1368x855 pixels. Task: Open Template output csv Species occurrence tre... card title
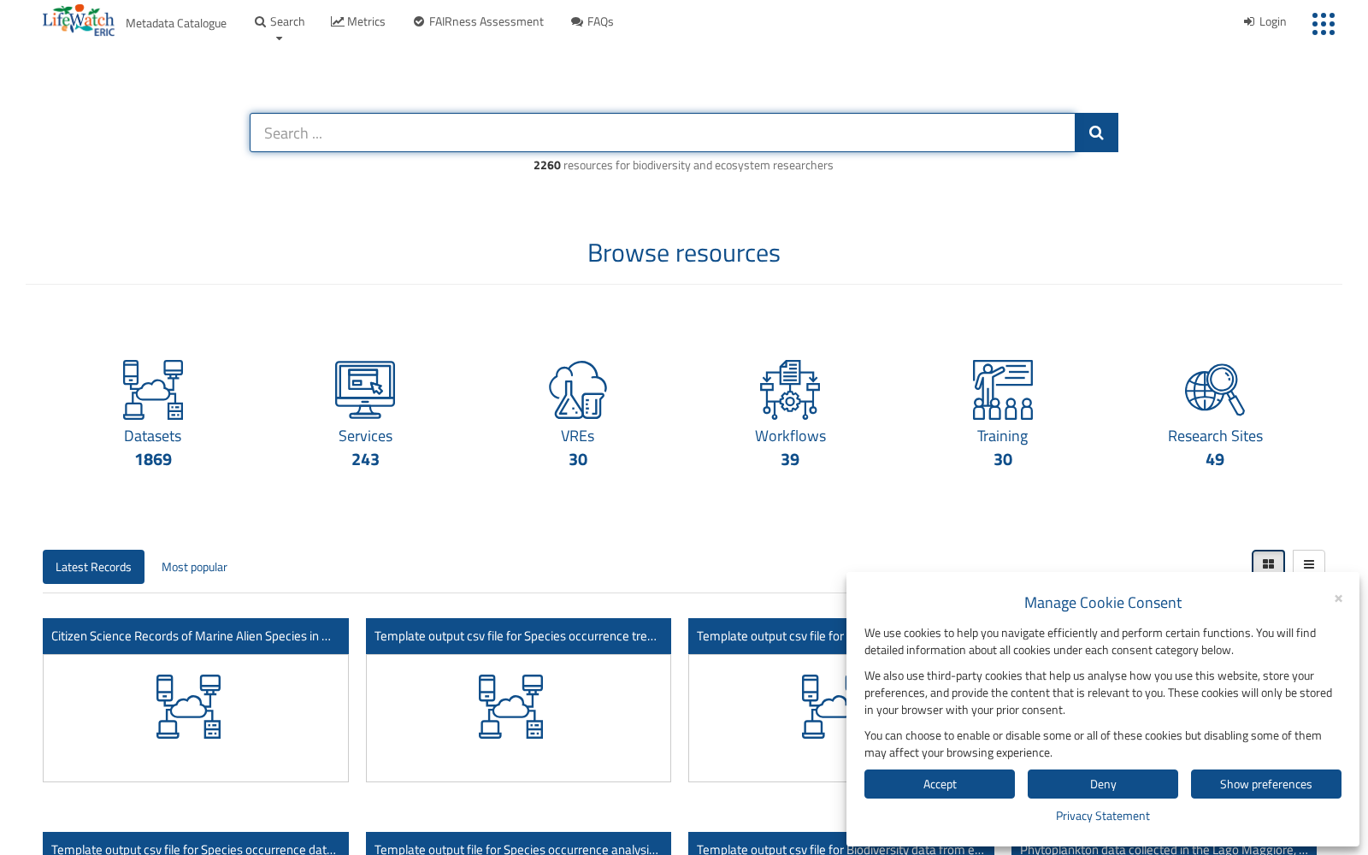point(518,636)
